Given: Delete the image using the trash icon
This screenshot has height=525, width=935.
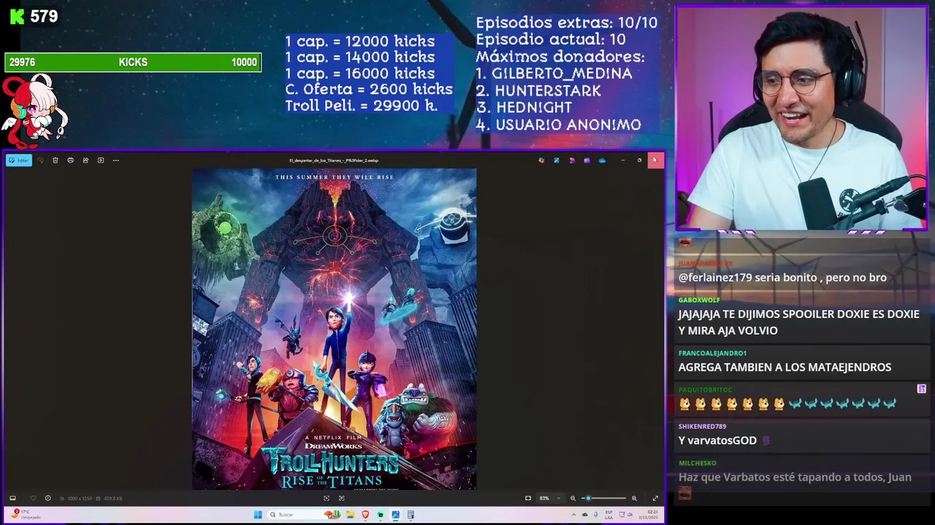Looking at the screenshot, I should pos(55,160).
